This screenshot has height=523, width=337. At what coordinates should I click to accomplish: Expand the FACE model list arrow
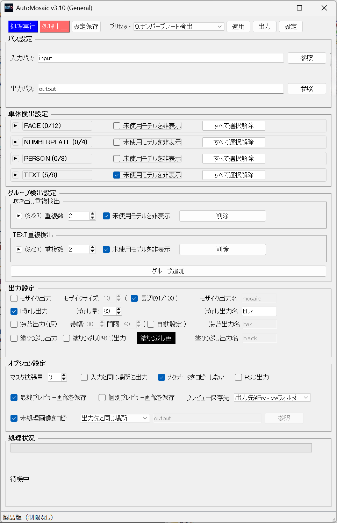point(16,126)
